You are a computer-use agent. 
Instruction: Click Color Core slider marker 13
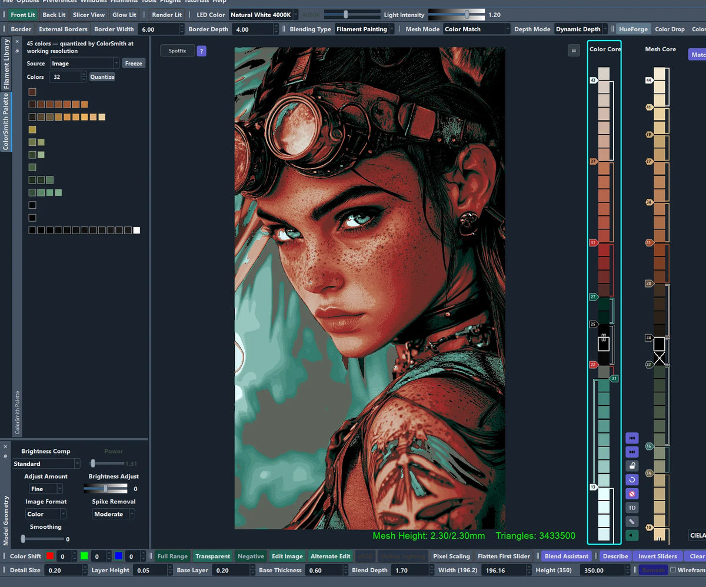(594, 487)
